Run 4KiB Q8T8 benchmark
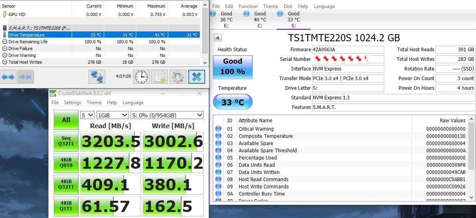This screenshot has width=476, height=218. [66, 163]
